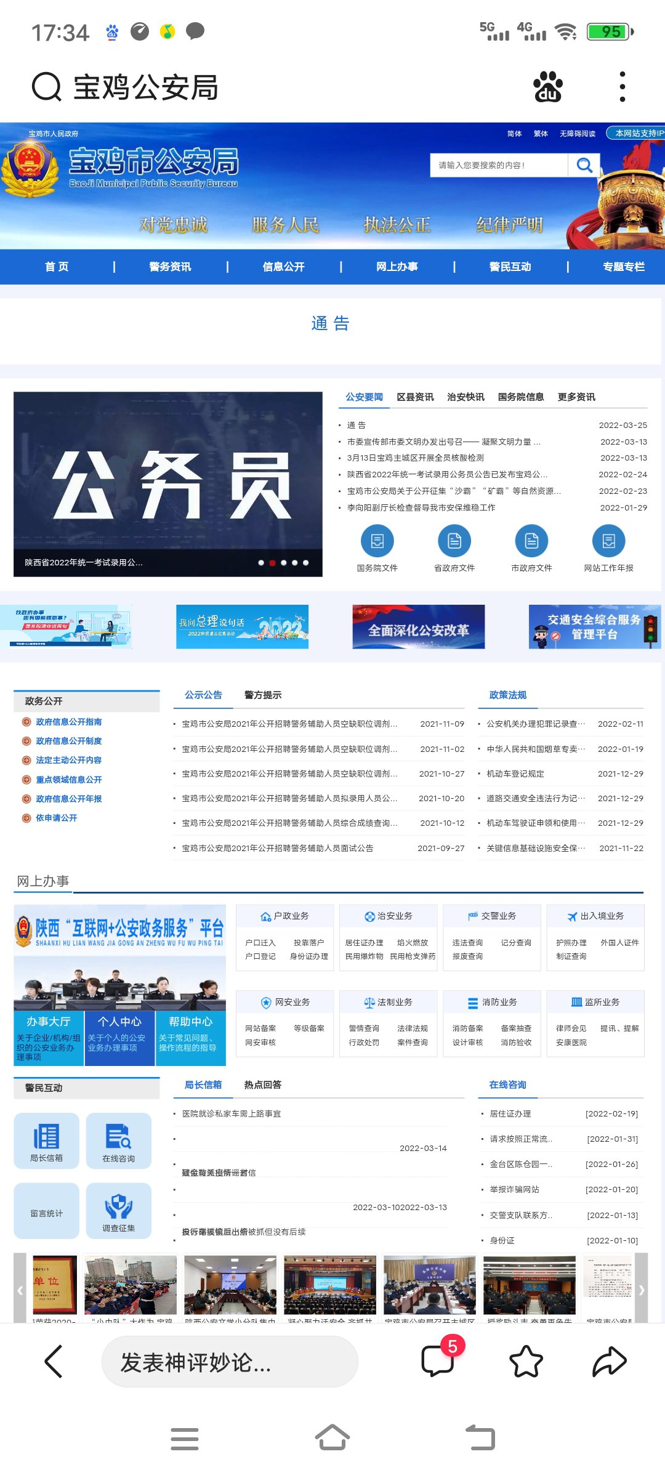The image size is (665, 1478).
Task: Open the 专题专栏 navigation item
Action: pos(624,267)
